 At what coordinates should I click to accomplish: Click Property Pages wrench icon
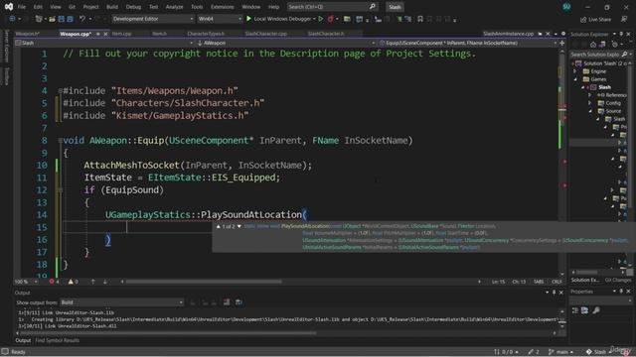596,310
